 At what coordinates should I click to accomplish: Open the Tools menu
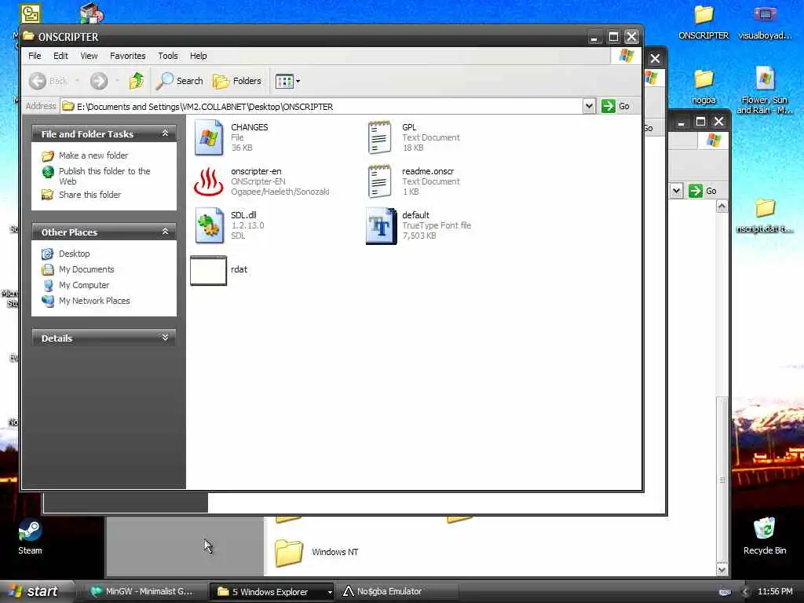coord(168,56)
